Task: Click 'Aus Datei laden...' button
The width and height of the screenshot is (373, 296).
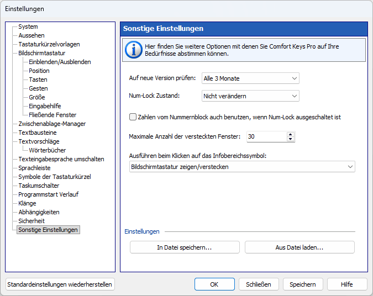Action: pyautogui.click(x=300, y=247)
